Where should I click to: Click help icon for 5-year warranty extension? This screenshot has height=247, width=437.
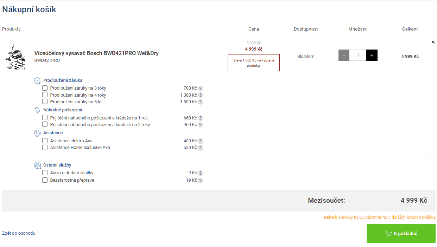[x=201, y=102]
